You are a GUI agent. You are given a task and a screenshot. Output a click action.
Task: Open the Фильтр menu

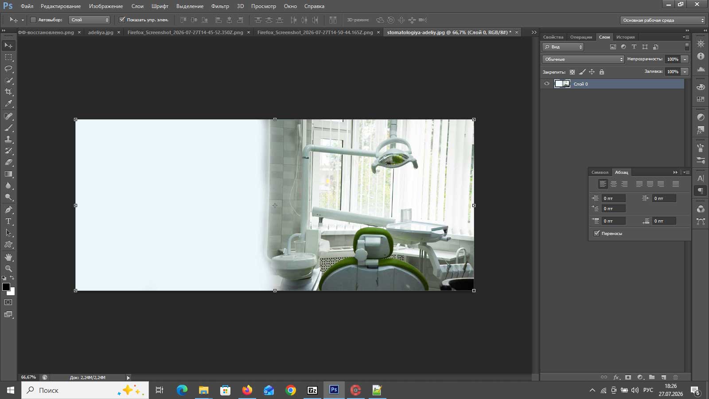220,6
